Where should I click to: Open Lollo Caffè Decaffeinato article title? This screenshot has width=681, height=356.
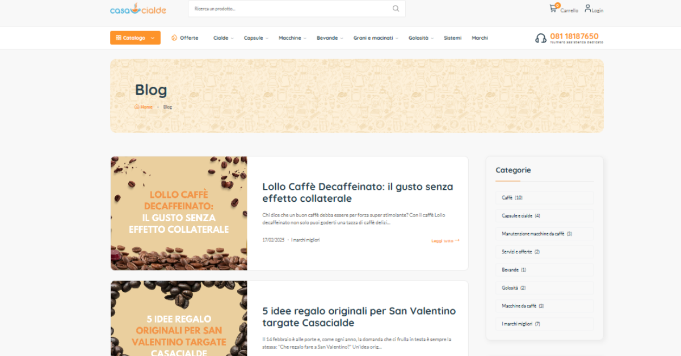pos(358,192)
